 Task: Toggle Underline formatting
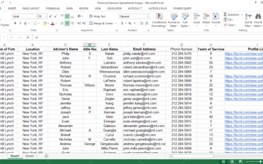click(x=25, y=23)
